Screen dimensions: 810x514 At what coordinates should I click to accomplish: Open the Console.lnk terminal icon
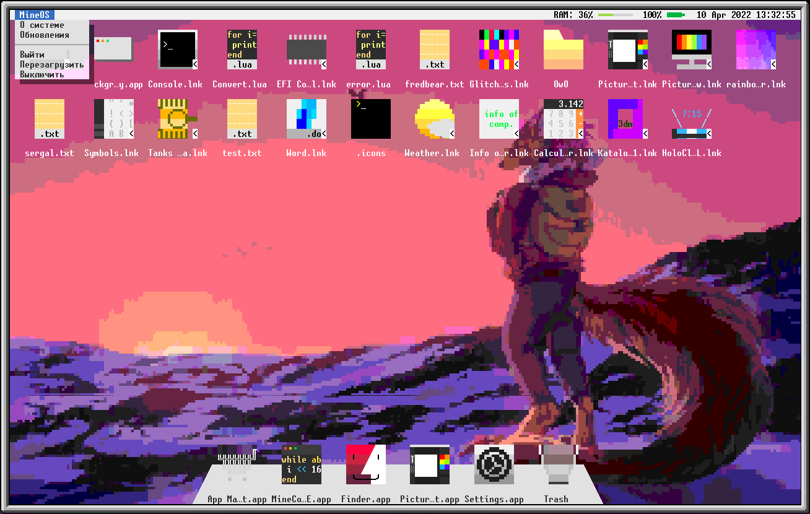[x=178, y=50]
